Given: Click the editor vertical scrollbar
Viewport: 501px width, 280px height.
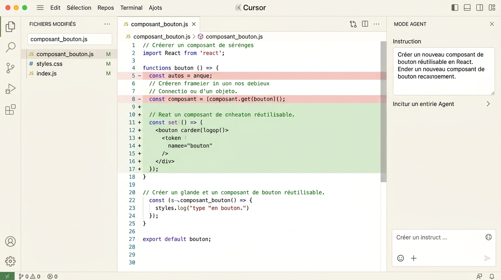Looking at the screenshot, I should (383, 111).
